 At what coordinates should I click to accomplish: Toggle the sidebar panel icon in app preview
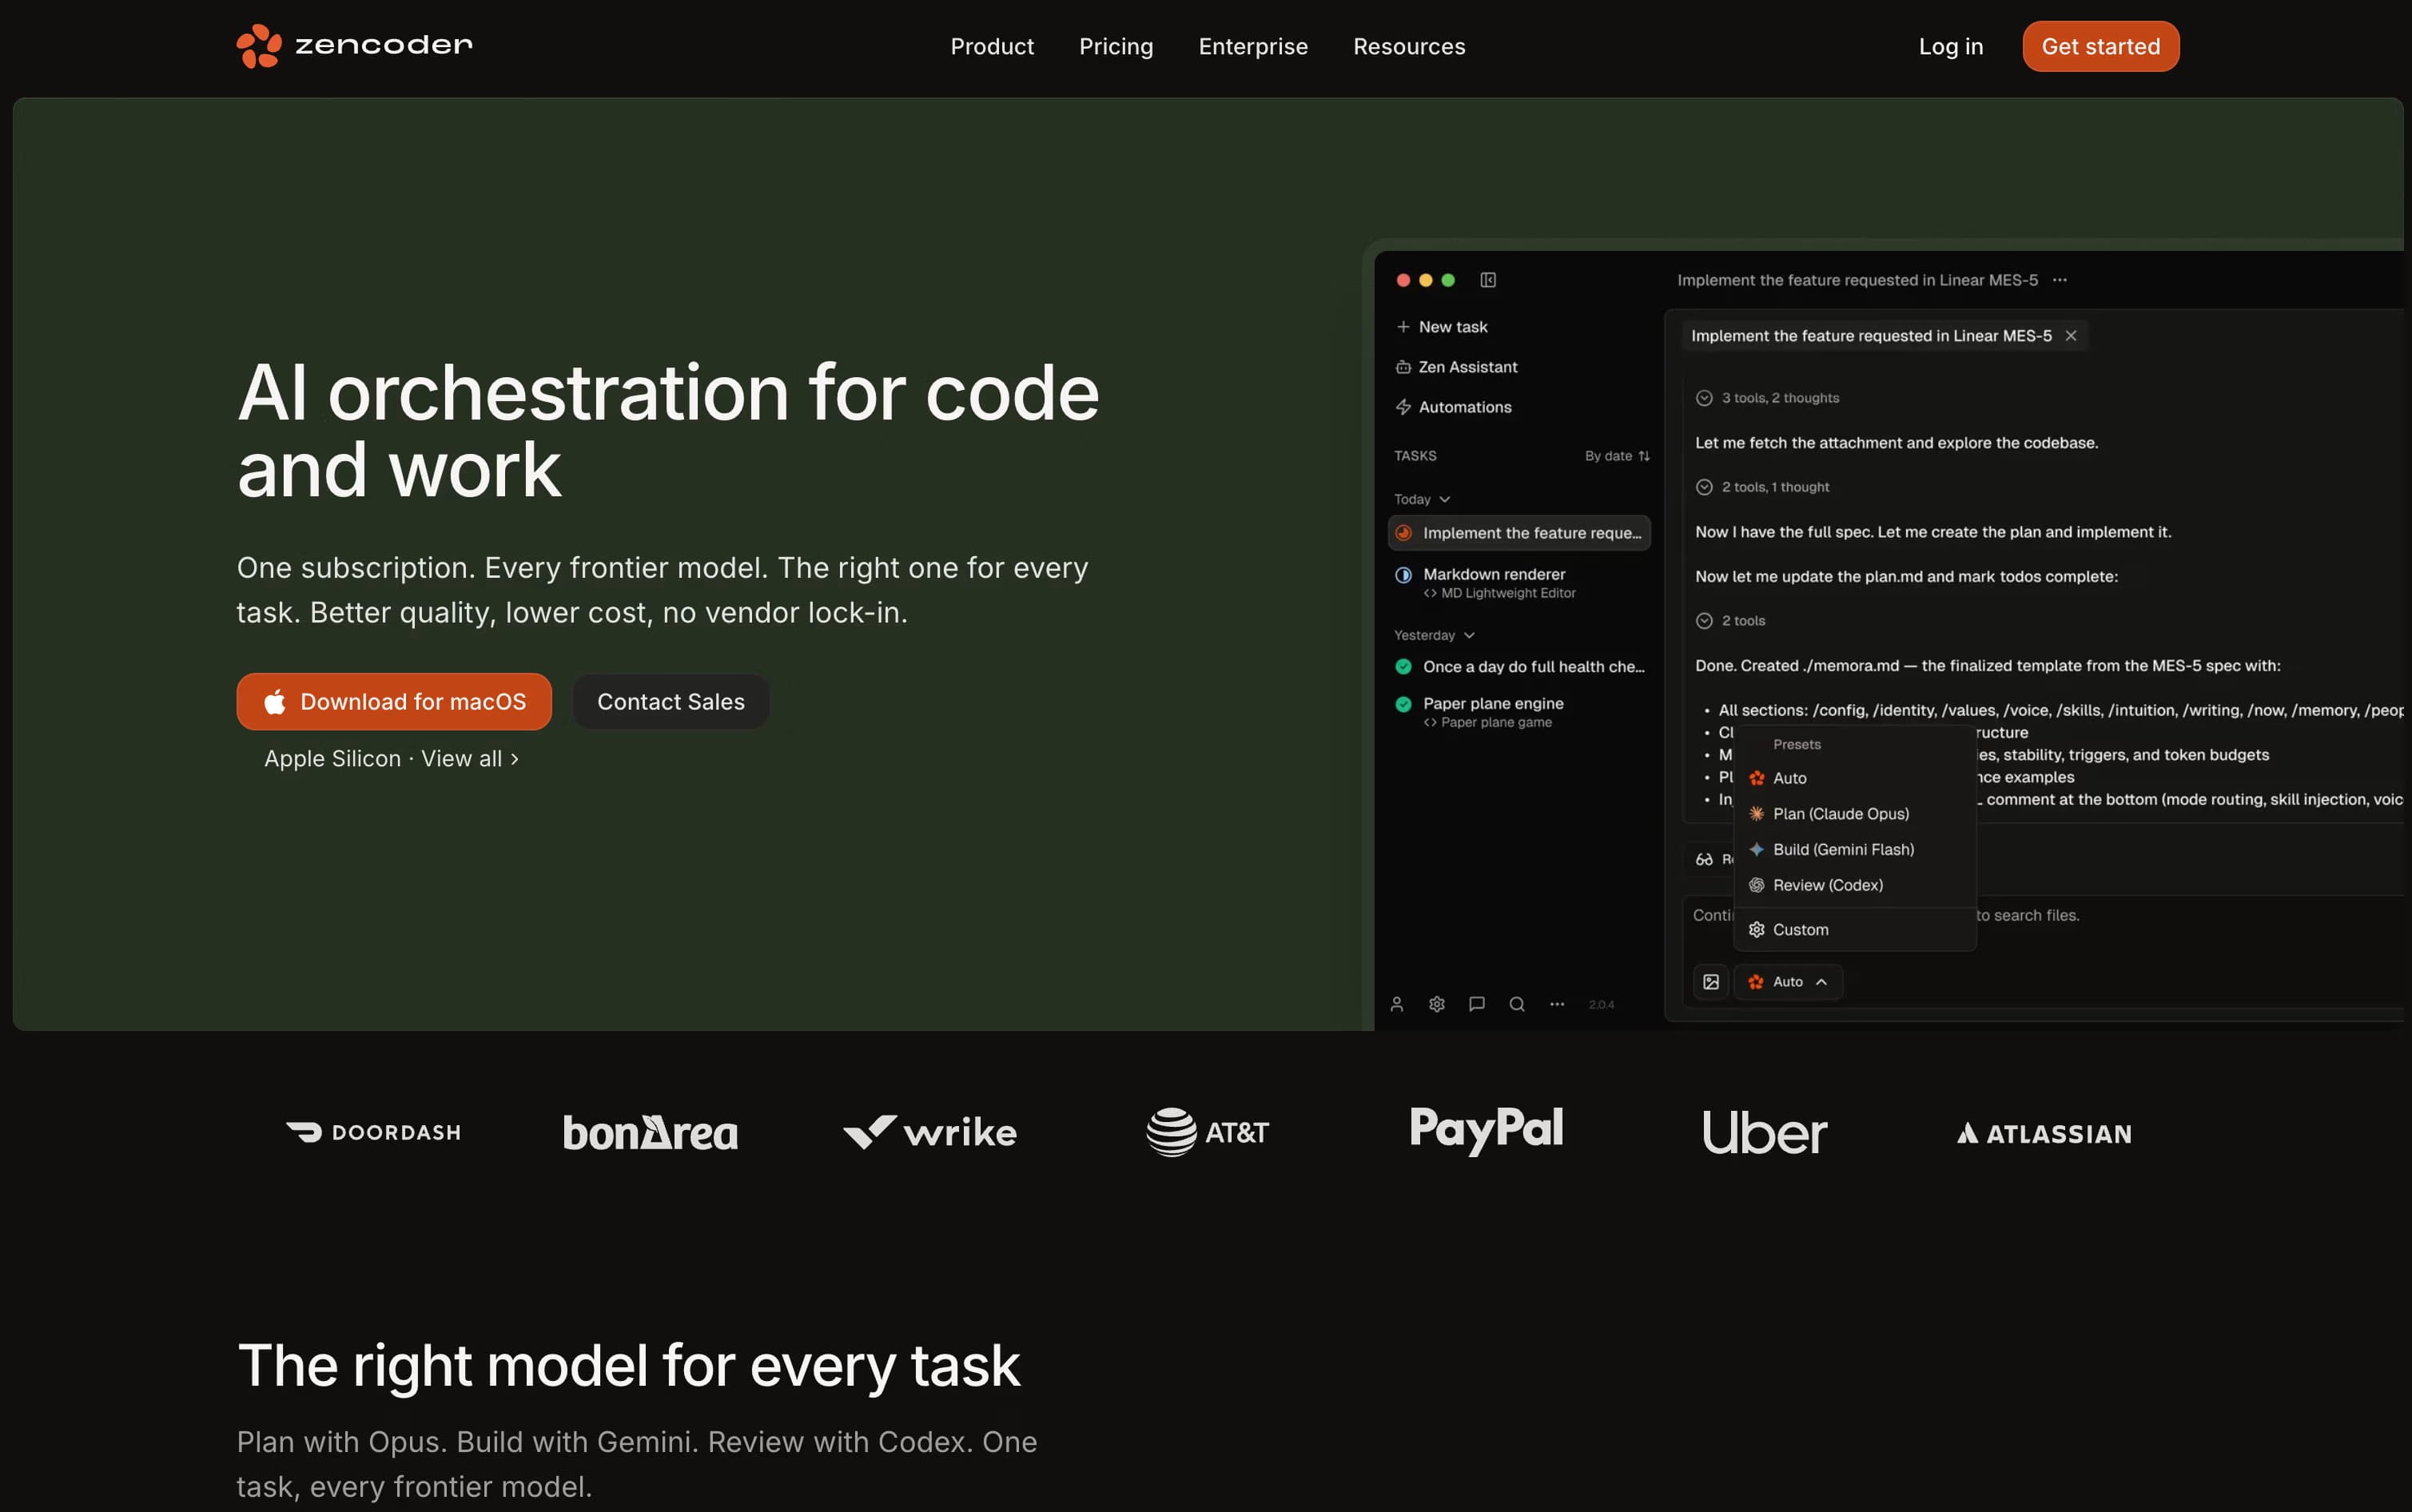pyautogui.click(x=1488, y=280)
